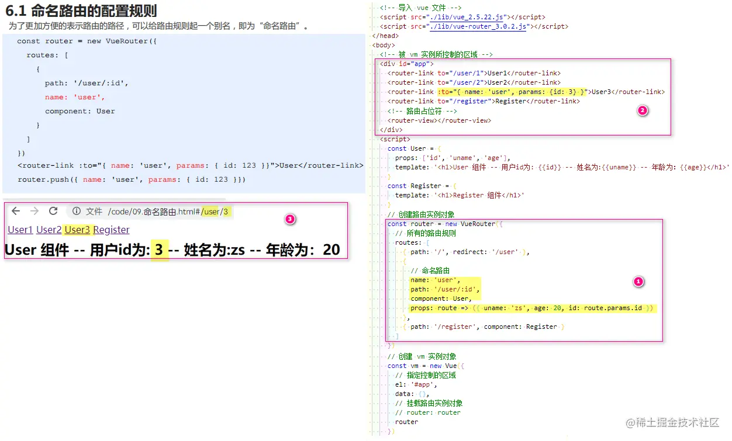Click the browser reload icon
This screenshot has width=732, height=441.
(53, 211)
